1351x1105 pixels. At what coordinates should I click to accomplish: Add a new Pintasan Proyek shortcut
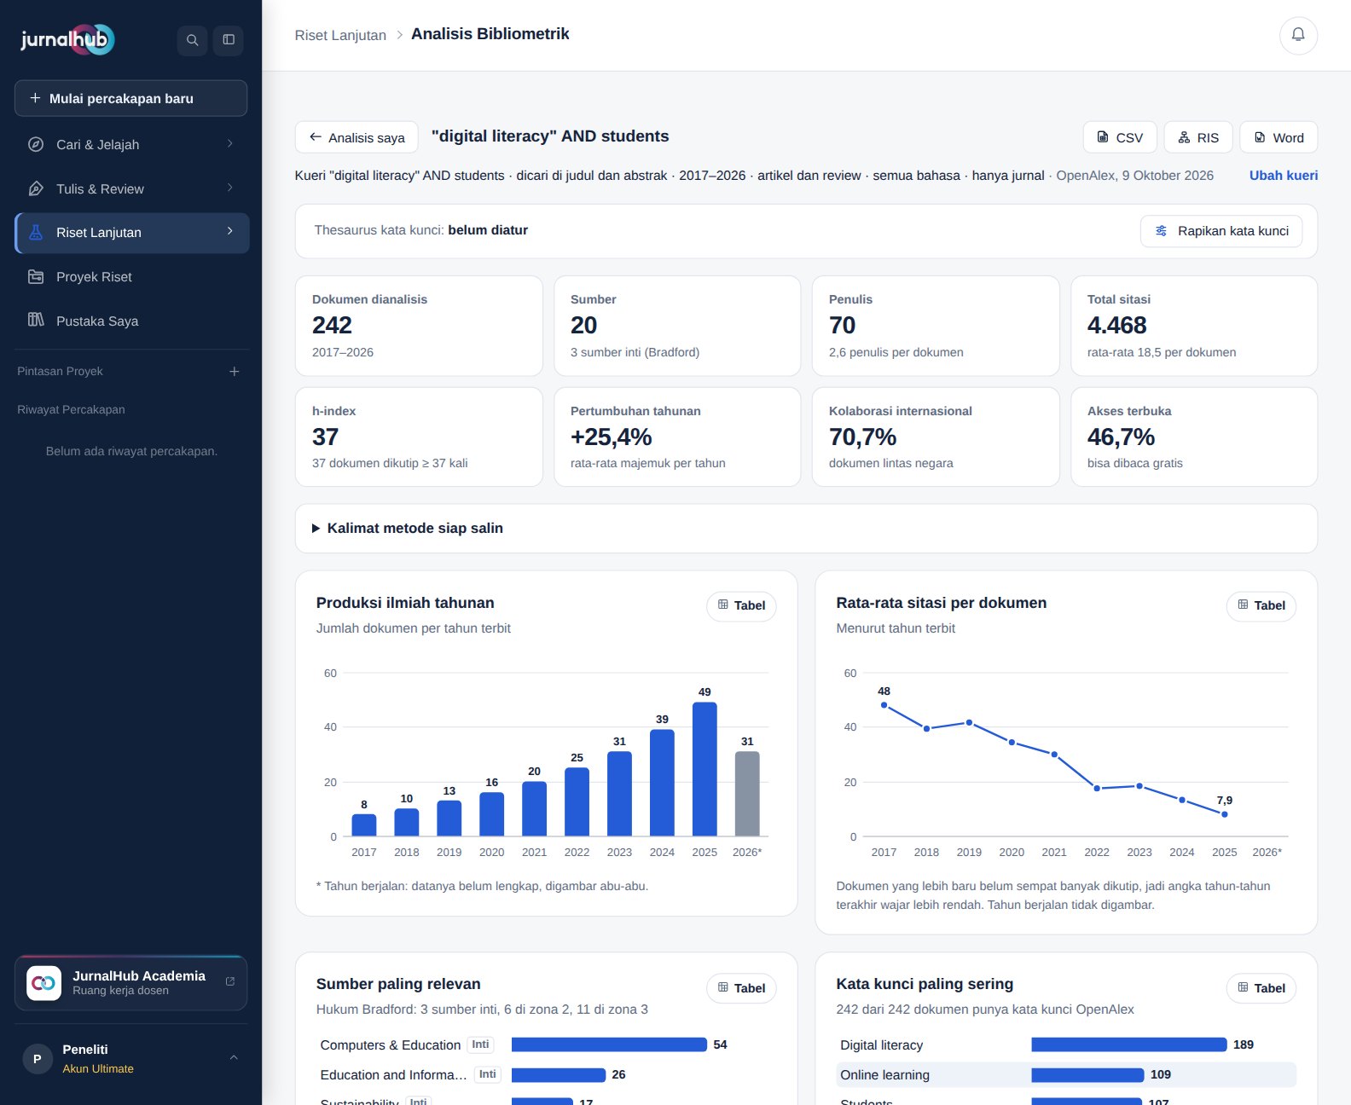235,372
